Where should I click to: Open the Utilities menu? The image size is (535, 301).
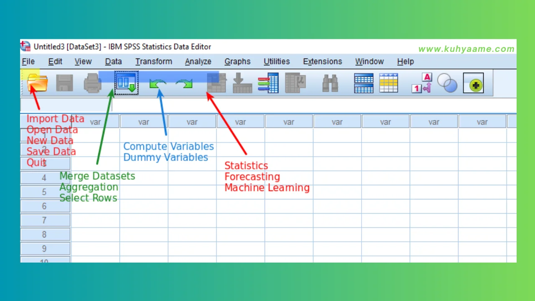coord(277,61)
